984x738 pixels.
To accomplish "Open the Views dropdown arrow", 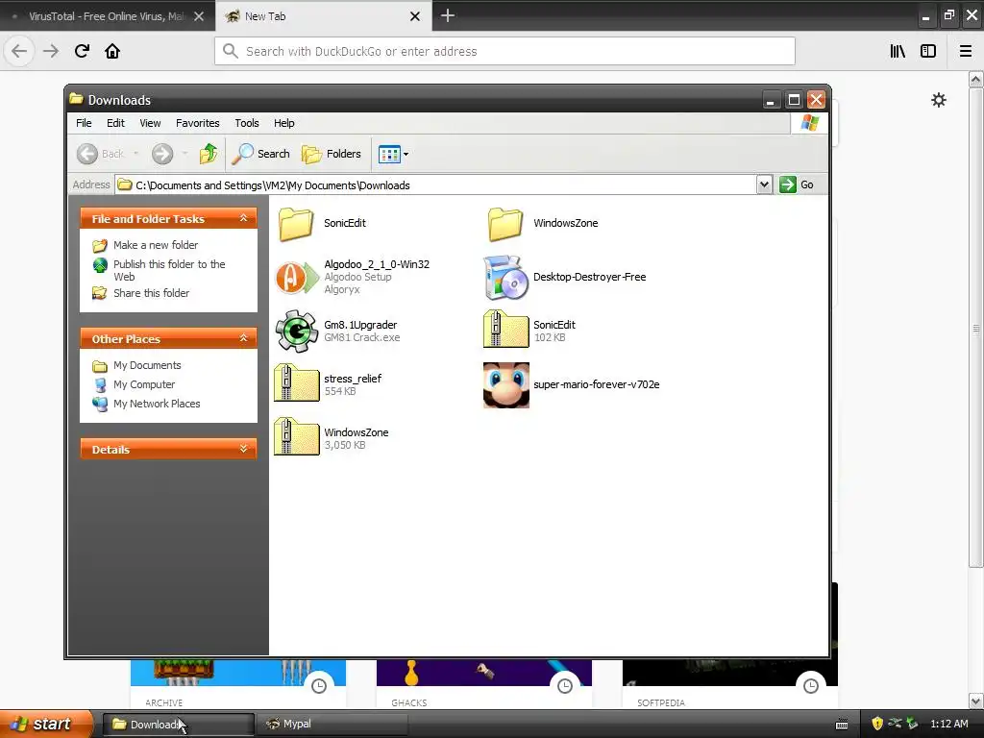I will tap(406, 154).
